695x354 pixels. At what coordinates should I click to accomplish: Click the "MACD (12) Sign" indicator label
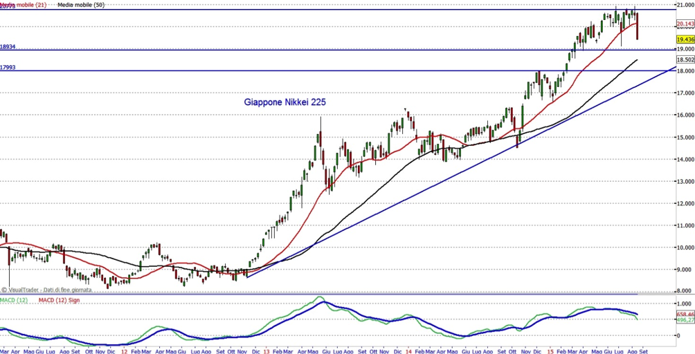(59, 301)
